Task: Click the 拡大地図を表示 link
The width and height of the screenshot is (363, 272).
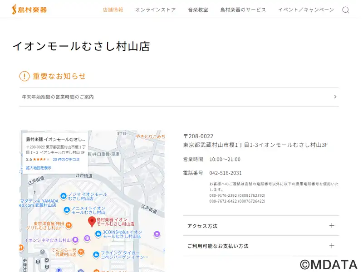Action: [x=39, y=168]
